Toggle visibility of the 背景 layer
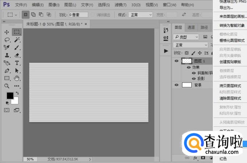Viewport: 247px width, 163px height. (176, 85)
